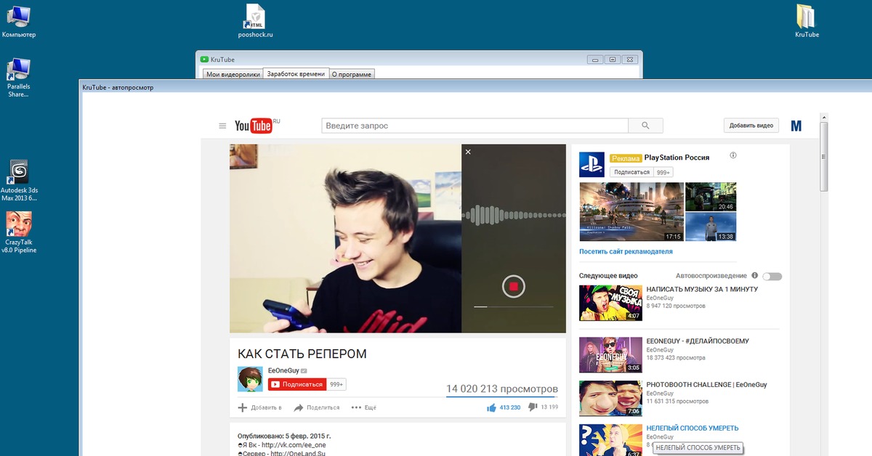This screenshot has height=456, width=872.
Task: Open the PlayStation ad thumbnail with 13:38 duration
Action: pos(711,227)
